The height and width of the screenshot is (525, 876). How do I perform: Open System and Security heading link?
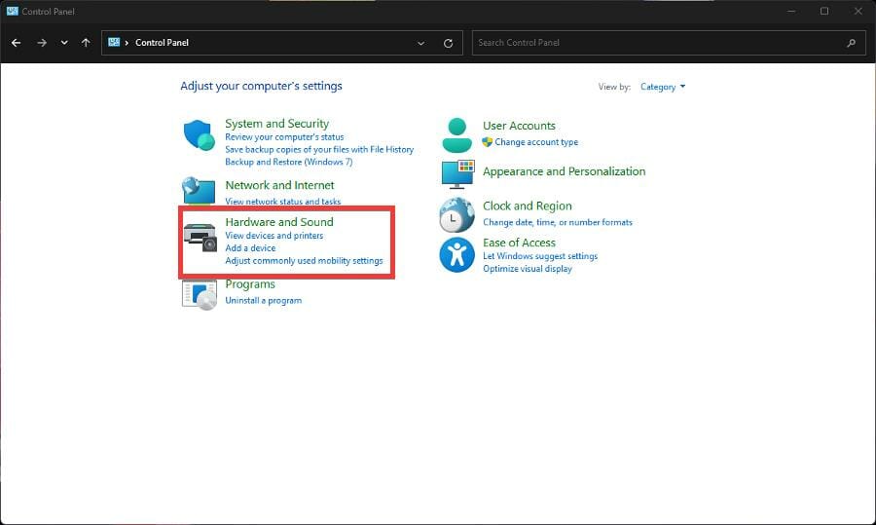point(277,124)
